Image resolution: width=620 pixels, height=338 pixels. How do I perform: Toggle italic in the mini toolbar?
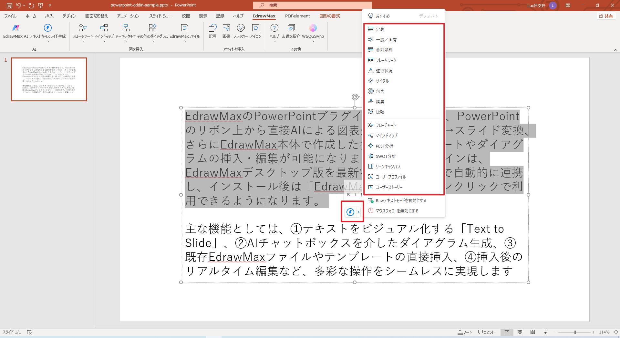click(355, 195)
